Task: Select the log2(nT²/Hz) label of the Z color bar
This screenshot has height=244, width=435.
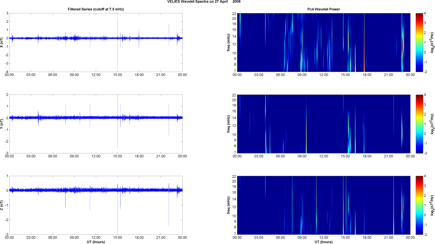Action: click(x=432, y=205)
